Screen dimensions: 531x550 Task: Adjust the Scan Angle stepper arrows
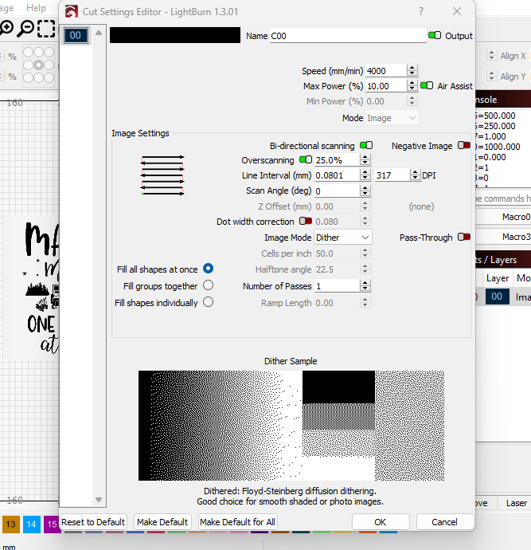365,191
